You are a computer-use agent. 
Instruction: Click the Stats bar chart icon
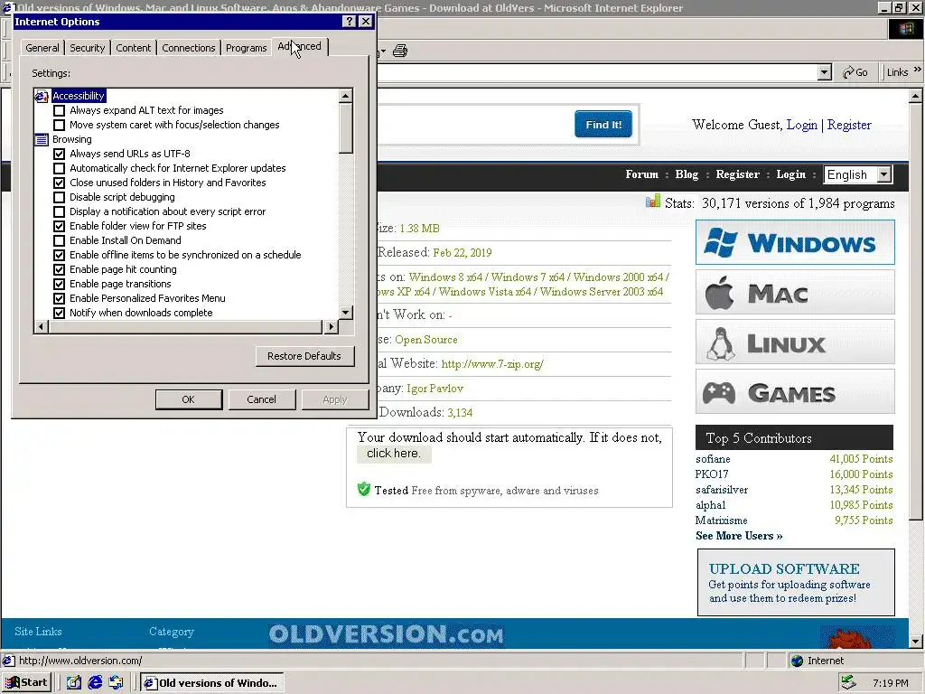652,202
